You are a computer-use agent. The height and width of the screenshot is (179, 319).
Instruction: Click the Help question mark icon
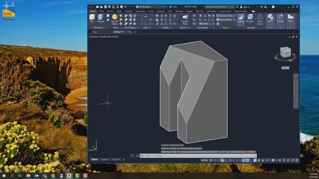(273, 6)
